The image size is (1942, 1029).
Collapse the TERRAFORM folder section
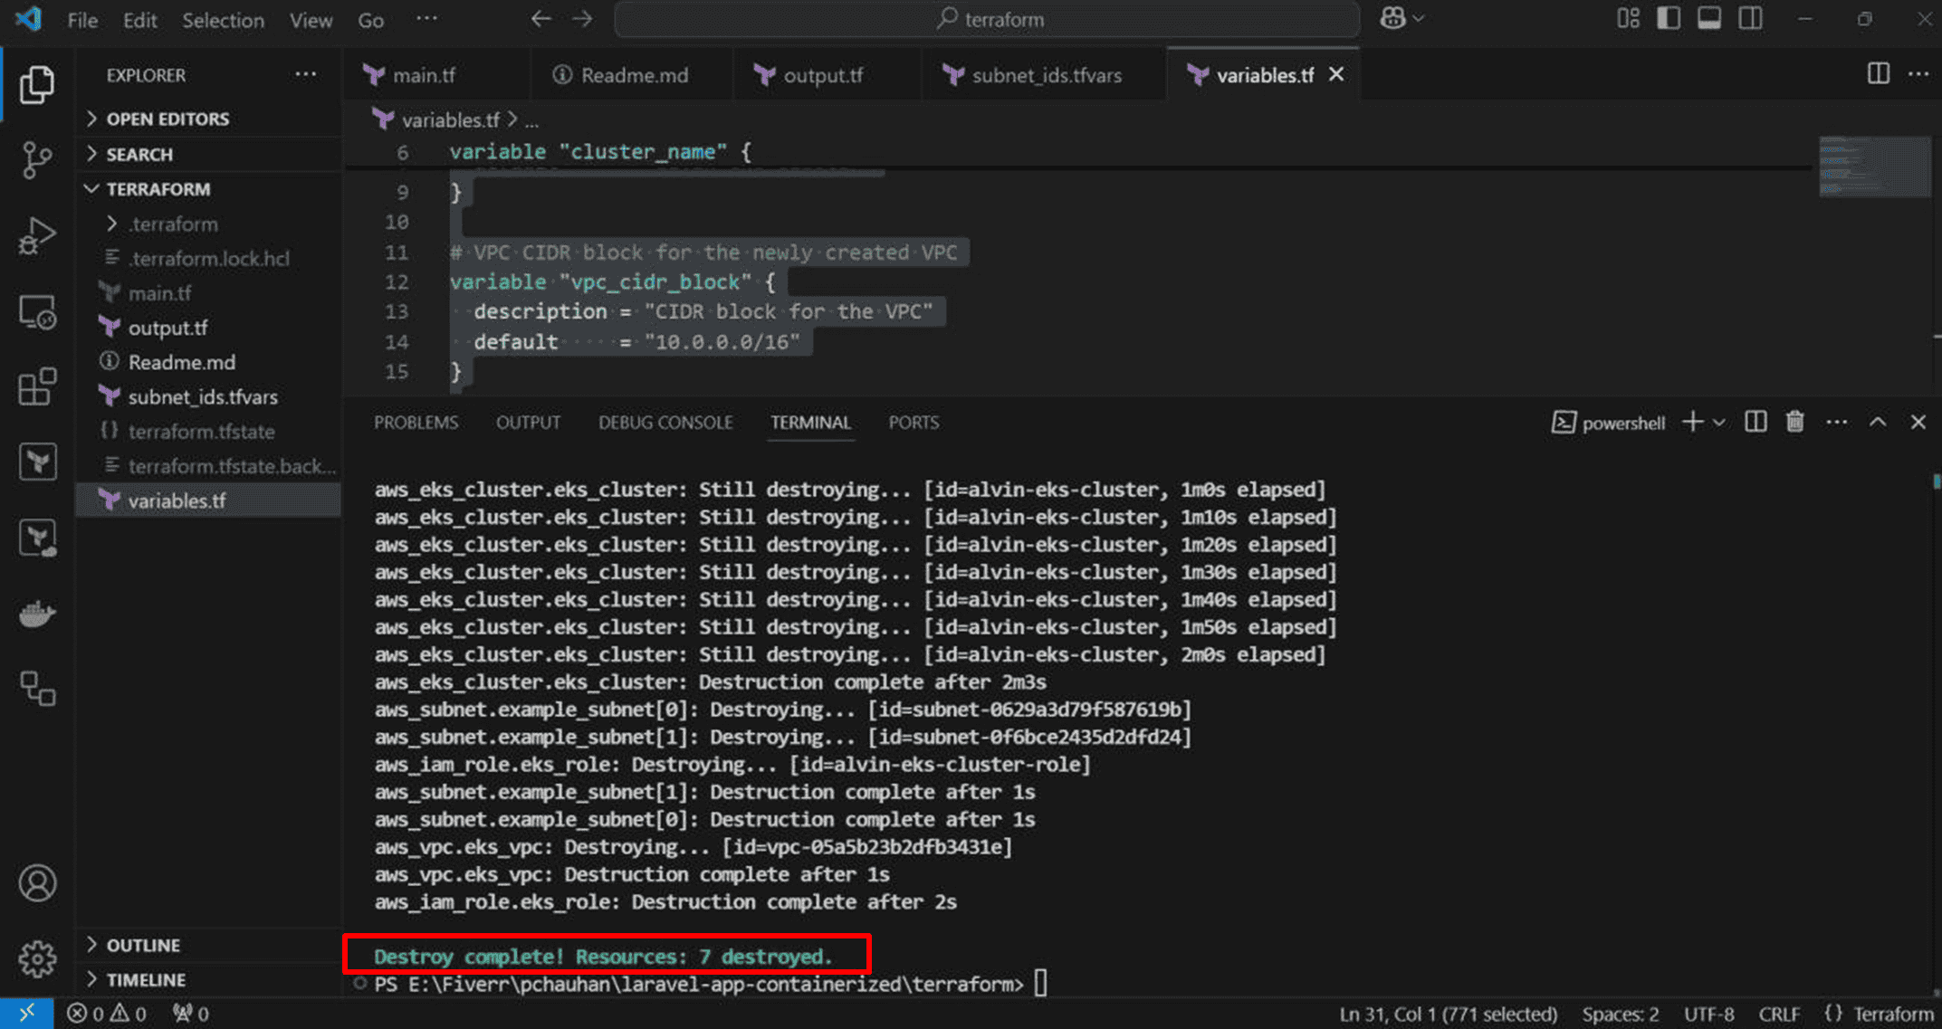pos(208,189)
